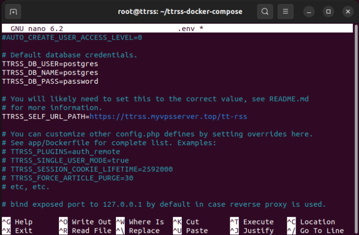Click the '# for more information.' line

52,108
